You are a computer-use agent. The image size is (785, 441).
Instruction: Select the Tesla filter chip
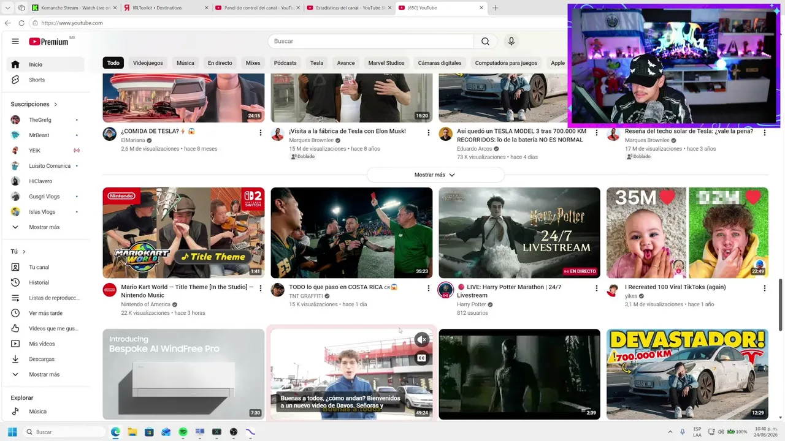[x=316, y=63]
